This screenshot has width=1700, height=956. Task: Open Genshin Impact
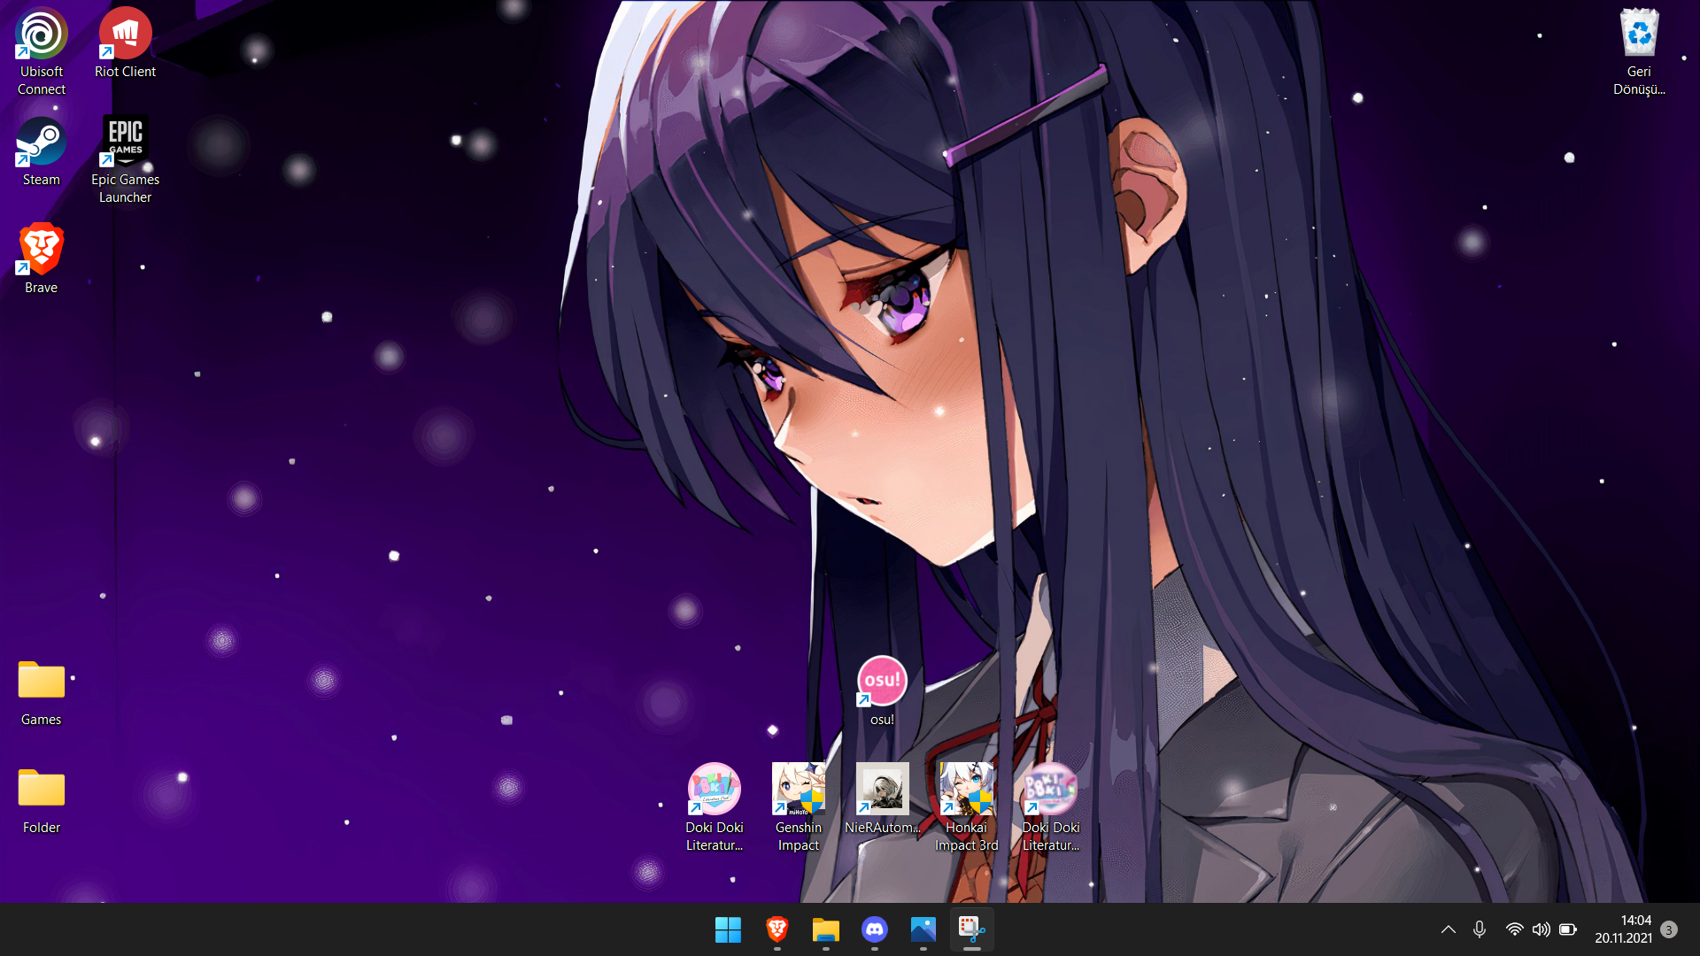point(798,789)
